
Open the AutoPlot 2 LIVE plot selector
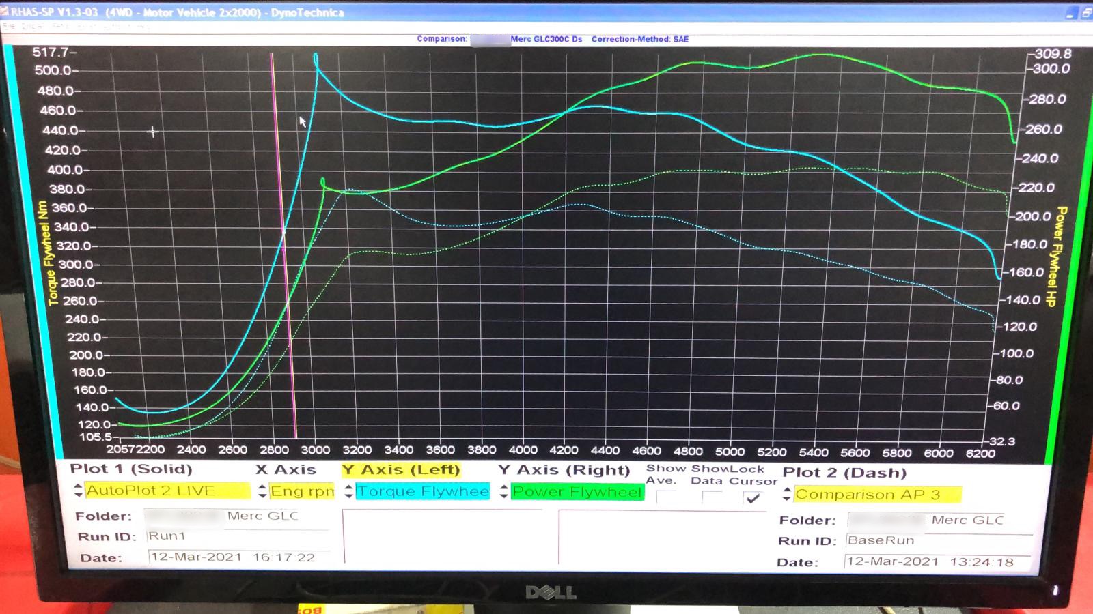(x=167, y=491)
